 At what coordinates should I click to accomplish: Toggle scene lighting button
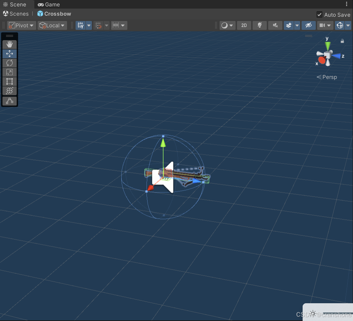(260, 26)
